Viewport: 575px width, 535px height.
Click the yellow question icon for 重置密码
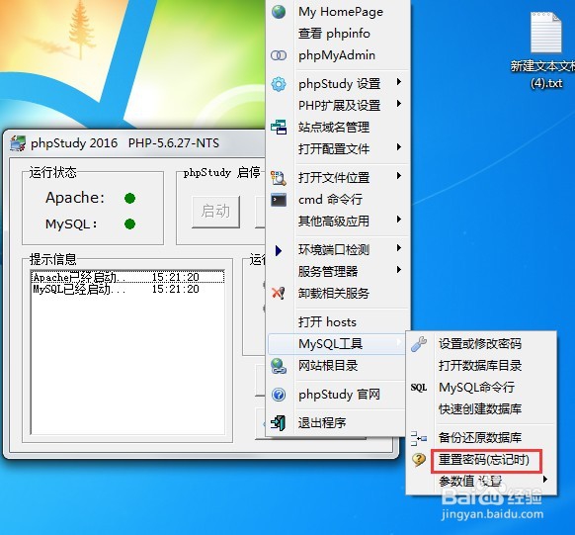click(x=419, y=459)
